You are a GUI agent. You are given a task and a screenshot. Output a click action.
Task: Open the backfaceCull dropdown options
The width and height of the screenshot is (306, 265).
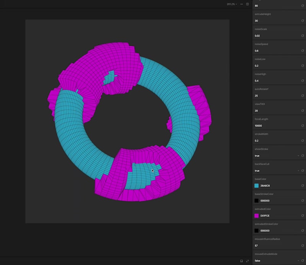[x=298, y=171]
